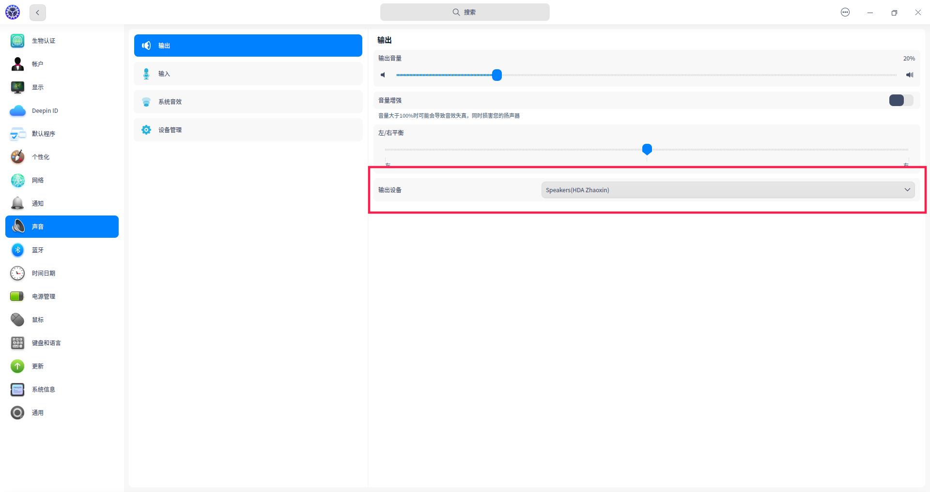Click the 20% volume value
The height and width of the screenshot is (492, 930).
909,59
